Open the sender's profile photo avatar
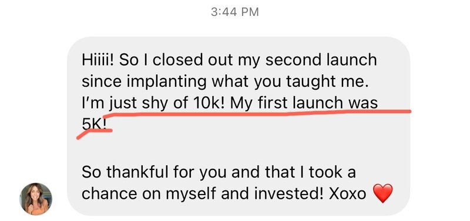This screenshot has width=470, height=221. coord(36,199)
